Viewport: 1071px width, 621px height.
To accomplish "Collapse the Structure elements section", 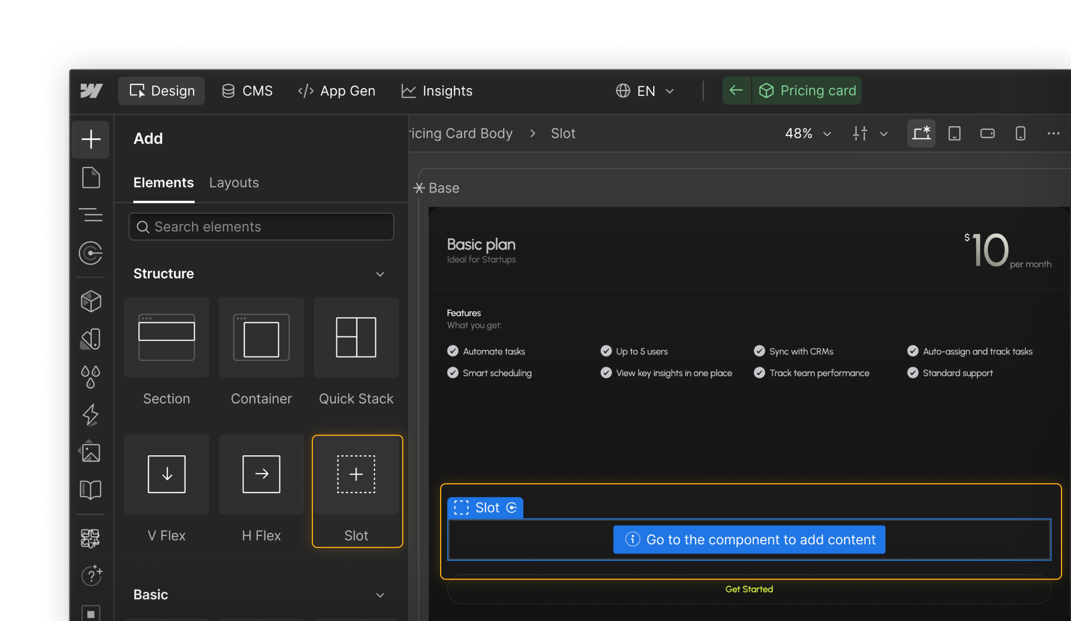I will (x=380, y=274).
